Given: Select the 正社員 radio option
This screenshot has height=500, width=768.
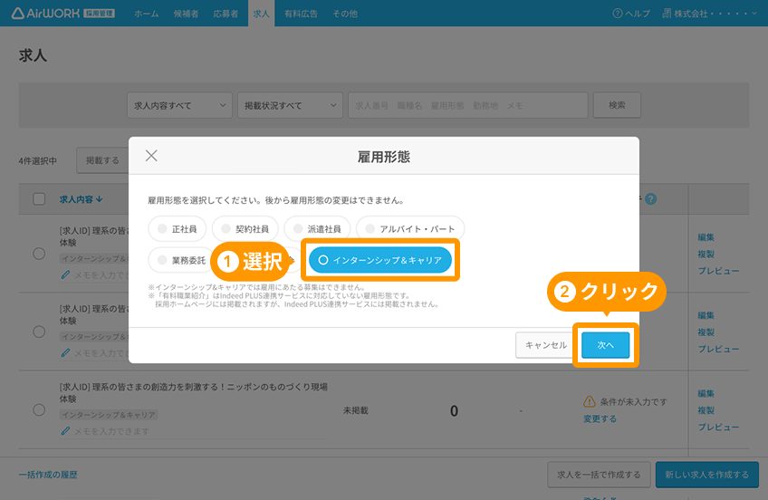Looking at the screenshot, I should pyautogui.click(x=177, y=228).
